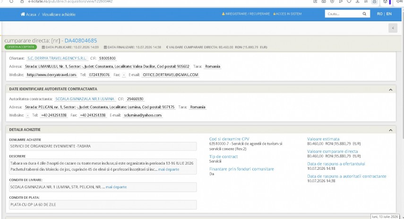Click the website http://www.derryatravel.com

(52, 75)
